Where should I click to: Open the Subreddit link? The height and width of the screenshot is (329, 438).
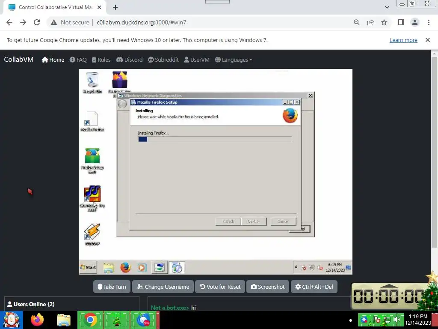pos(163,60)
